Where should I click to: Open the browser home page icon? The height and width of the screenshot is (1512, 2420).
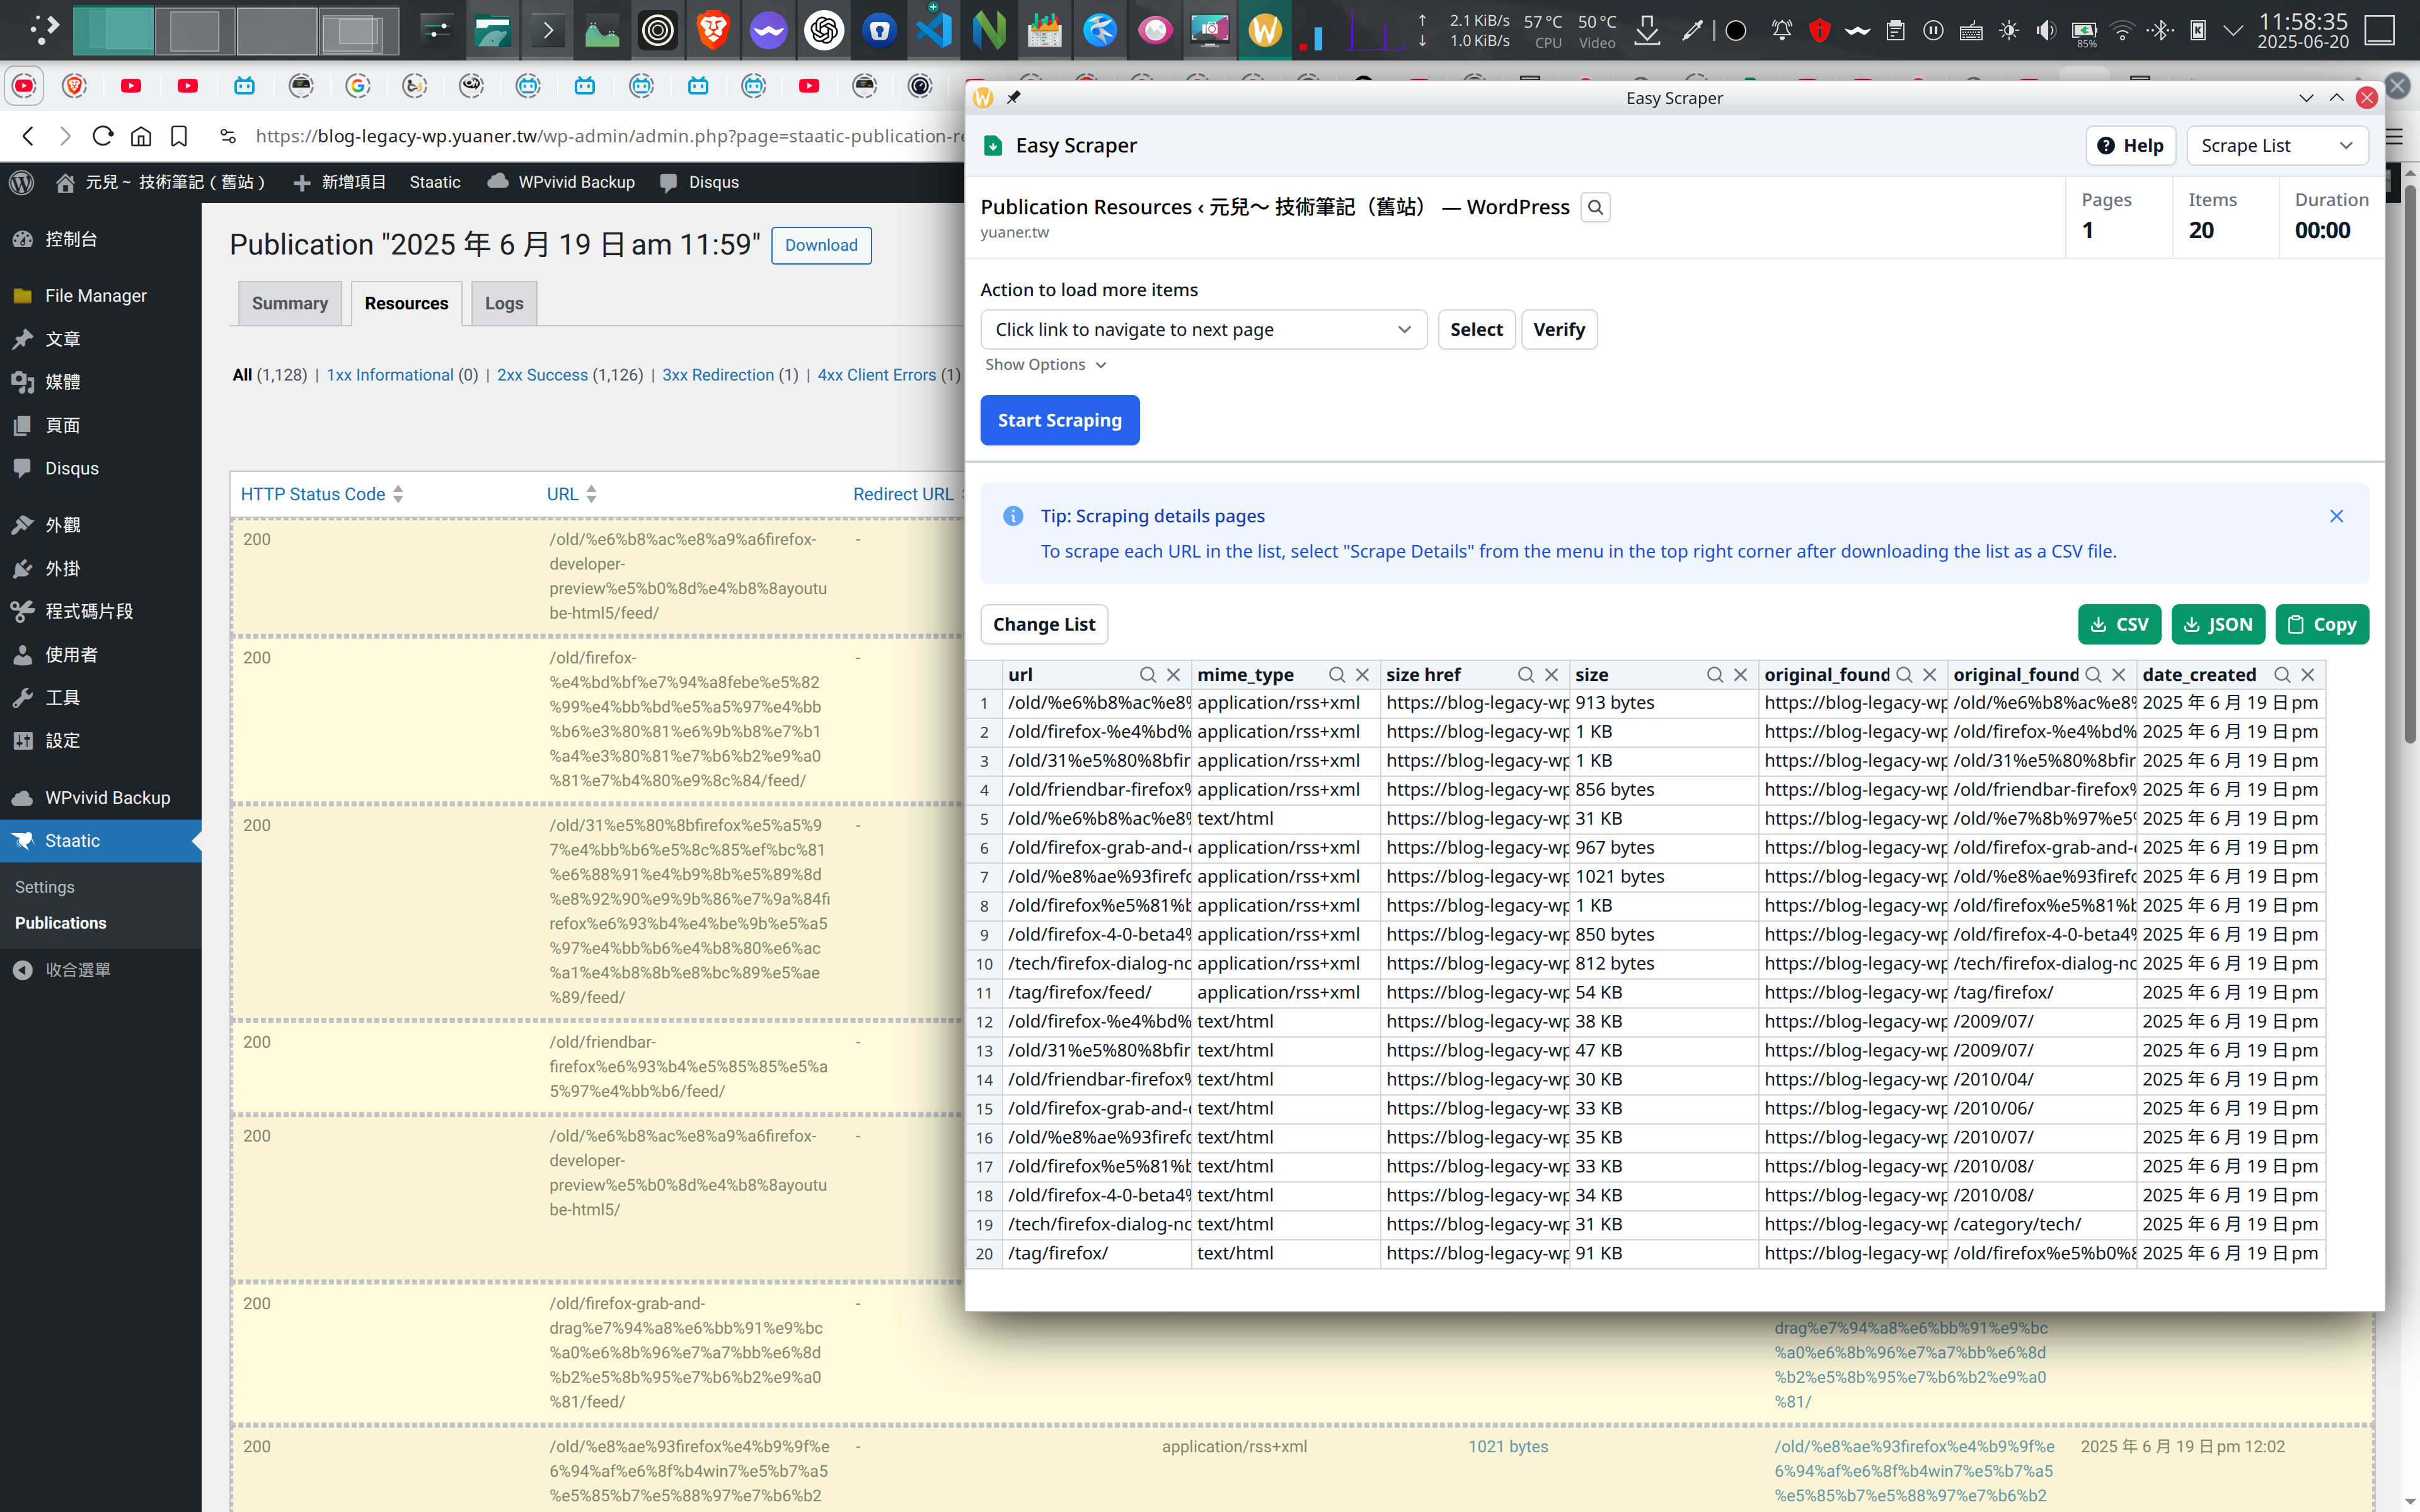141,136
